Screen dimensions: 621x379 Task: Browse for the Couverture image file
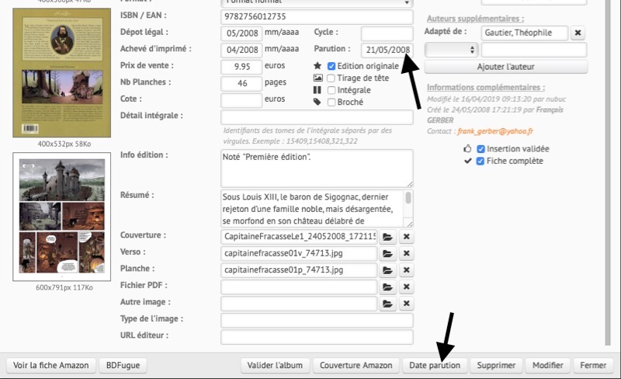pos(387,236)
